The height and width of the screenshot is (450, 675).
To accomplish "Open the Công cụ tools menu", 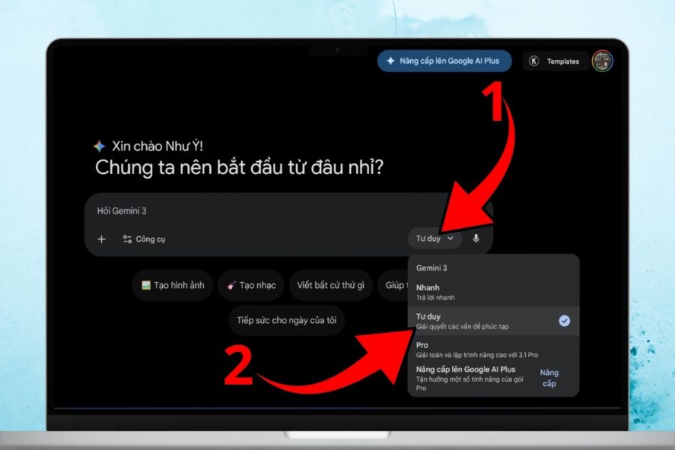I will [x=144, y=239].
